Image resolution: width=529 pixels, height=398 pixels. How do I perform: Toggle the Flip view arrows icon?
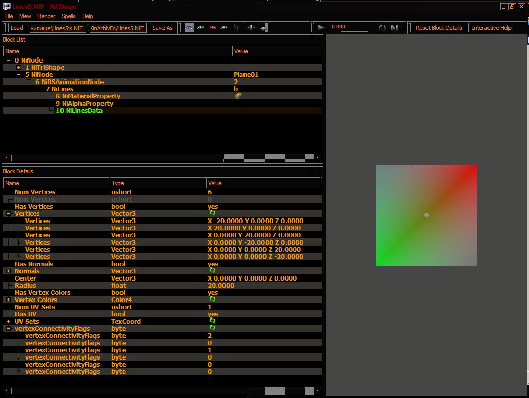click(251, 28)
